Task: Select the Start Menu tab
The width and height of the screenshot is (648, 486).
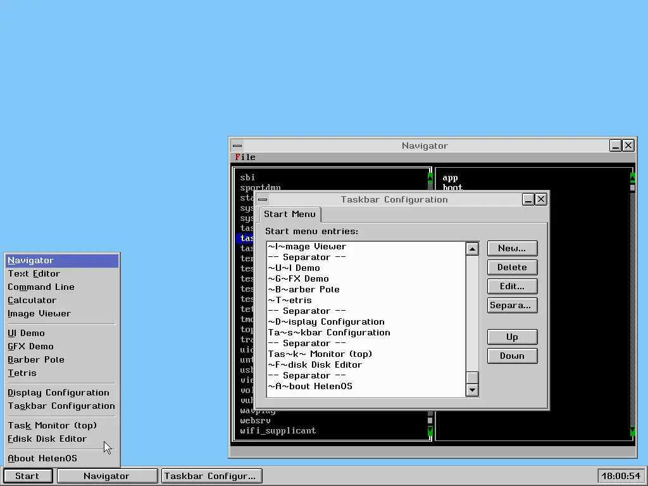Action: click(290, 214)
